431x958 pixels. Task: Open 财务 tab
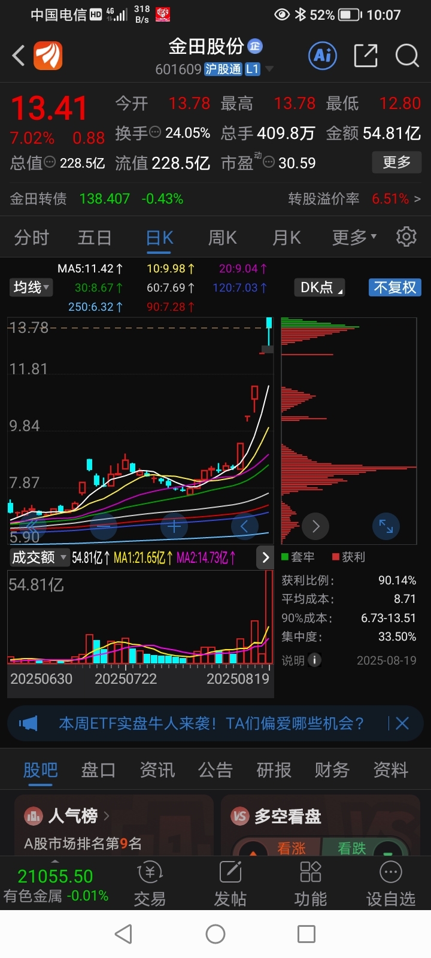coord(332,769)
